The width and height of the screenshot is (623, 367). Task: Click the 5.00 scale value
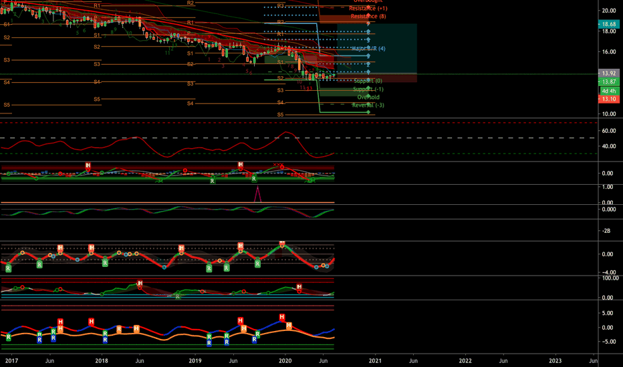(x=608, y=313)
